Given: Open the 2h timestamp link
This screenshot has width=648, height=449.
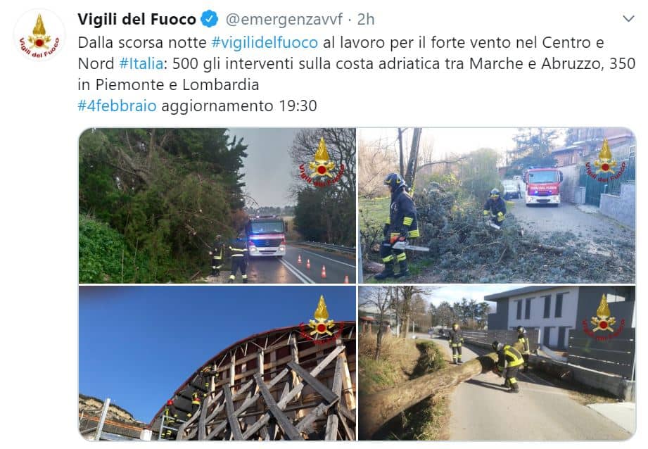Looking at the screenshot, I should [366, 19].
